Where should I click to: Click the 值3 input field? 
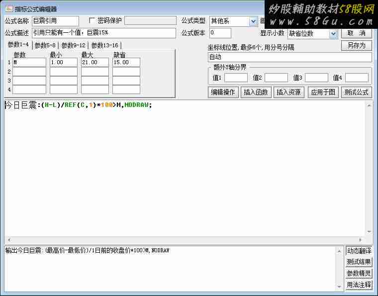click(x=316, y=78)
